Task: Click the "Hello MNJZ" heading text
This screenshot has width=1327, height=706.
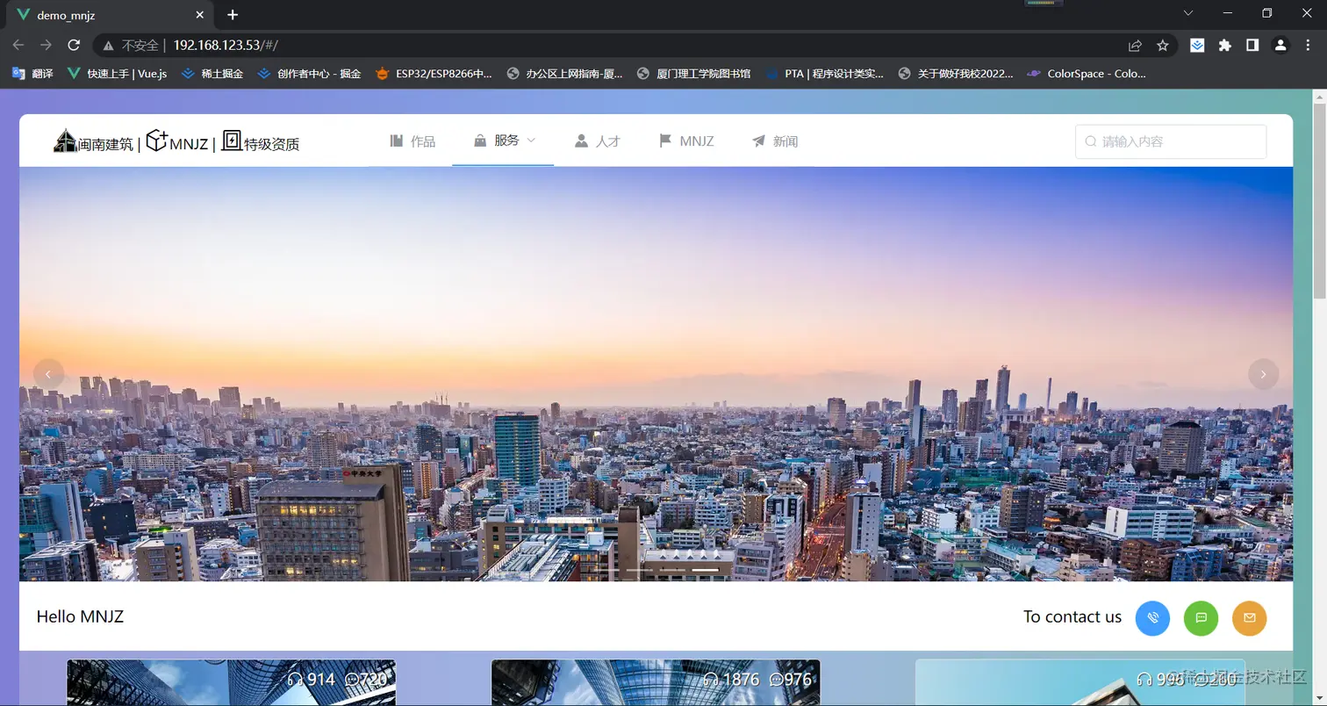Action: click(80, 616)
